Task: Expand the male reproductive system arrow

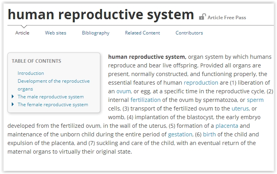Action: coord(13,96)
